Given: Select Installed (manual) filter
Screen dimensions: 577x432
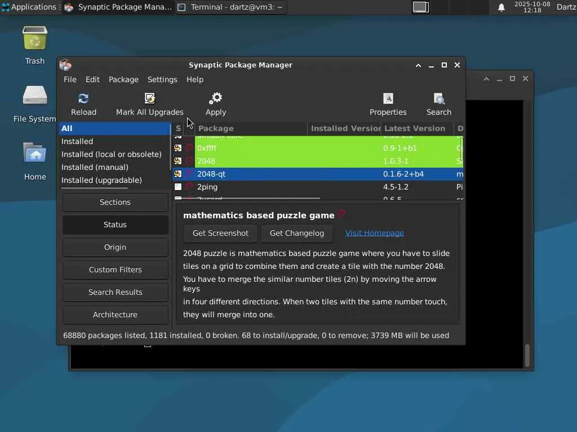Looking at the screenshot, I should click(114, 167).
